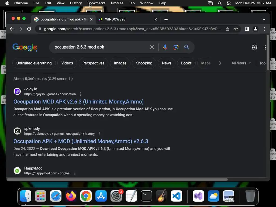Viewport: 276px width, 207px height.
Task: Open the Chrome side panel
Action: coord(247,29)
